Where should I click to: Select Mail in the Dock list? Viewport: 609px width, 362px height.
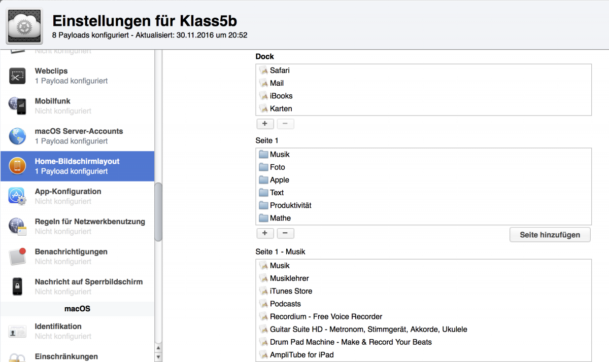click(424, 83)
